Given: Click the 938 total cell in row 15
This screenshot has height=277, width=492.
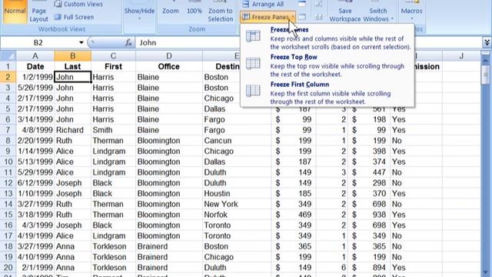Looking at the screenshot, I should [x=369, y=215].
